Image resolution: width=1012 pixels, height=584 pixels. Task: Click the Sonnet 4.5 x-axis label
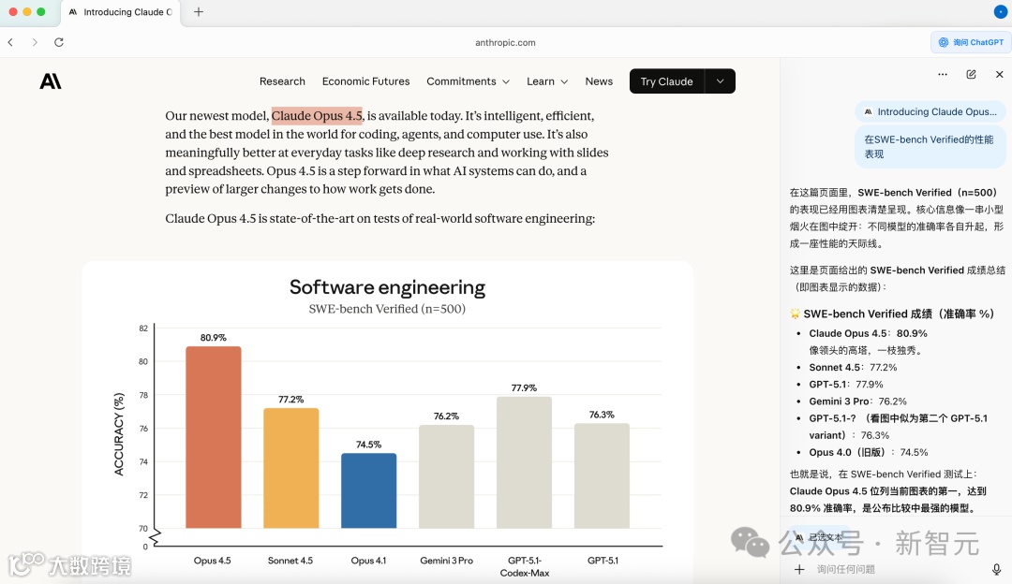290,561
